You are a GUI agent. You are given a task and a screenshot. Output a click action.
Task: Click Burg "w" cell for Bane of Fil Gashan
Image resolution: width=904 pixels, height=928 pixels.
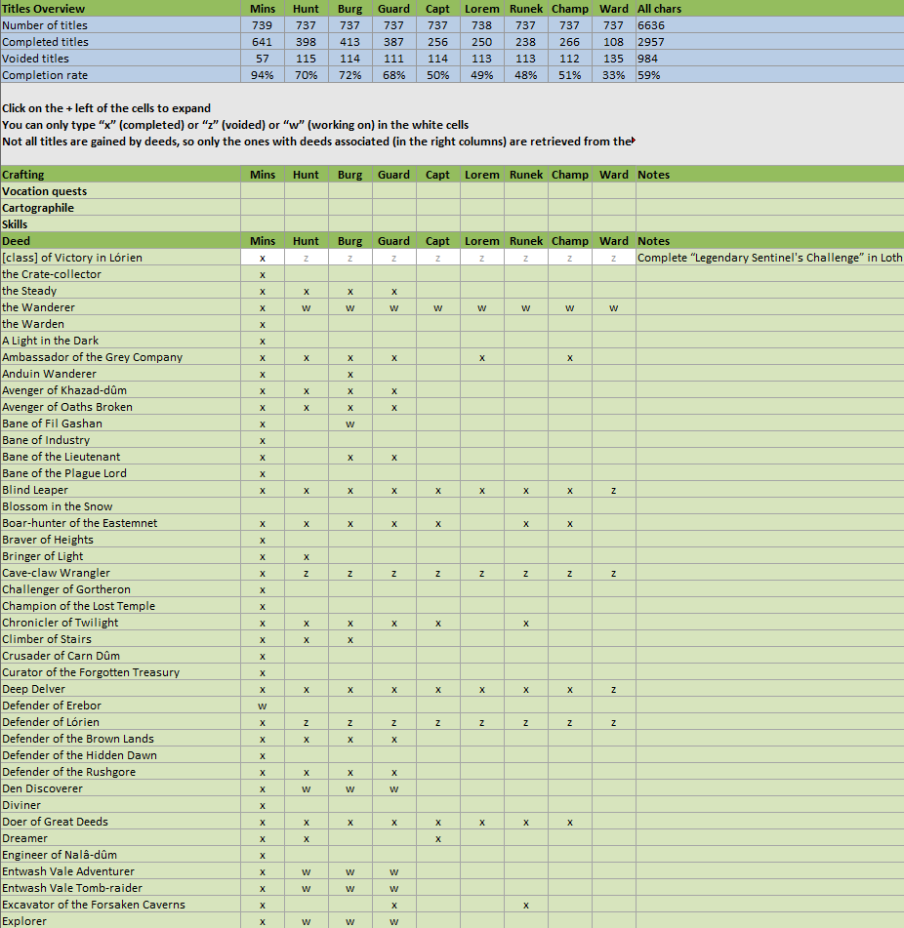tap(349, 423)
